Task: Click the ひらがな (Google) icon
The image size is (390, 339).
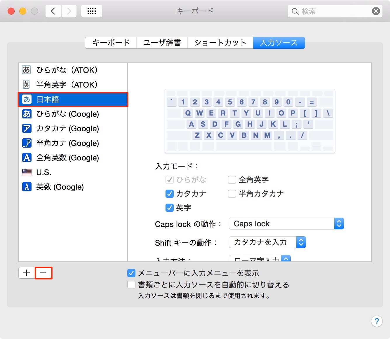Action: point(27,114)
